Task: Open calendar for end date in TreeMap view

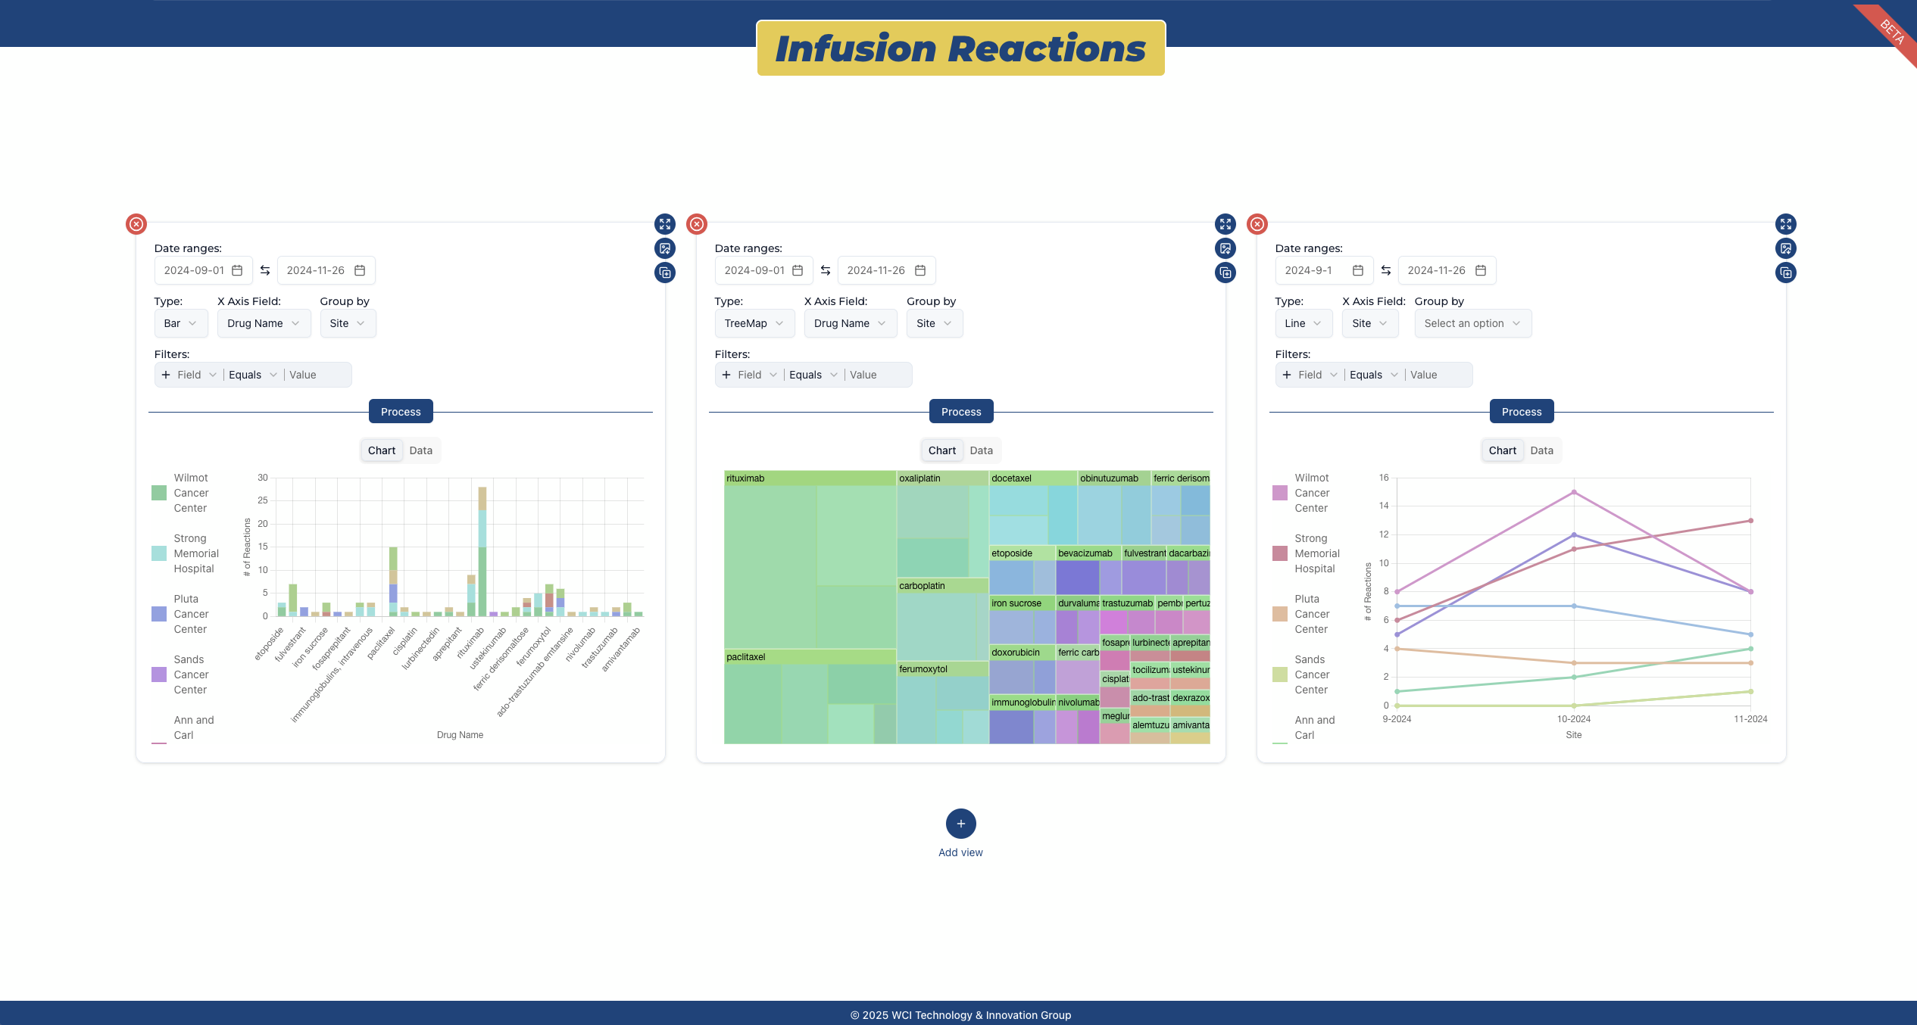Action: click(x=920, y=270)
